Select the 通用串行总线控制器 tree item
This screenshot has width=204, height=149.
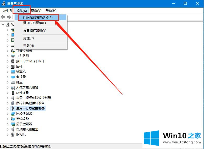[x=30, y=108]
